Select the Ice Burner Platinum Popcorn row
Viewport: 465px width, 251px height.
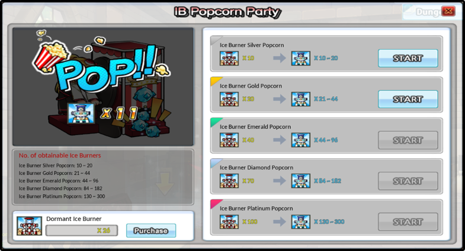(x=326, y=217)
